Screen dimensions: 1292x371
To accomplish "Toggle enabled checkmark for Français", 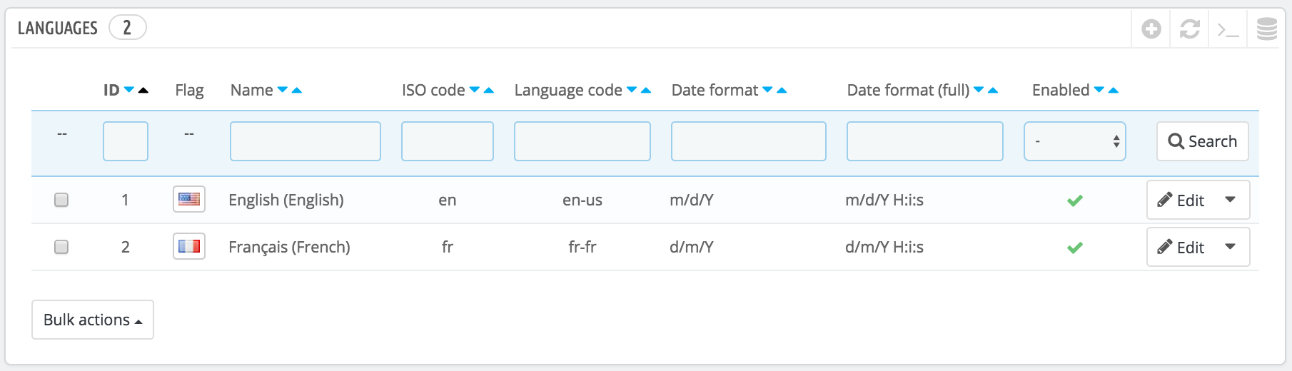I will point(1075,248).
